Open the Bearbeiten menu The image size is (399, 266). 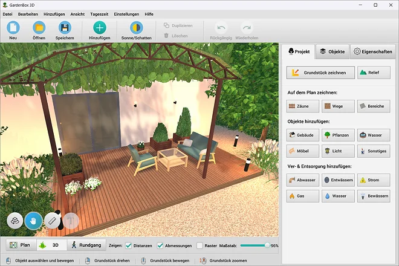(28, 15)
